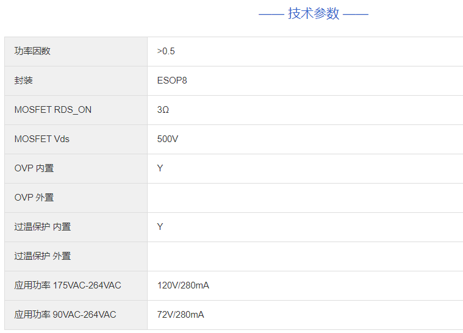Select the 封装 label cell
The width and height of the screenshot is (463, 333).
pyautogui.click(x=23, y=81)
